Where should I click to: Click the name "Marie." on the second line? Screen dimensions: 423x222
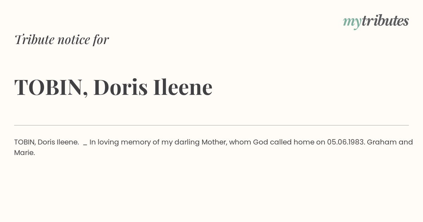pyautogui.click(x=25, y=153)
